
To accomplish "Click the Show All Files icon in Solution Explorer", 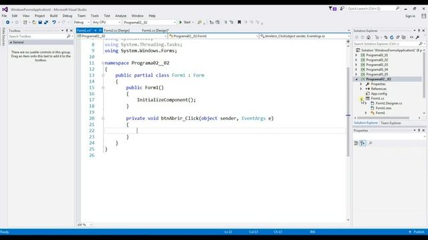I will tap(404, 37).
